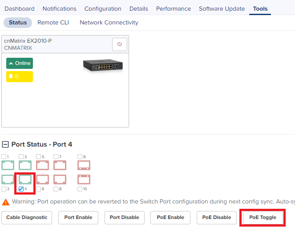Click the PoE Toggle button
Viewport: 295px width, 227px height.
click(263, 217)
